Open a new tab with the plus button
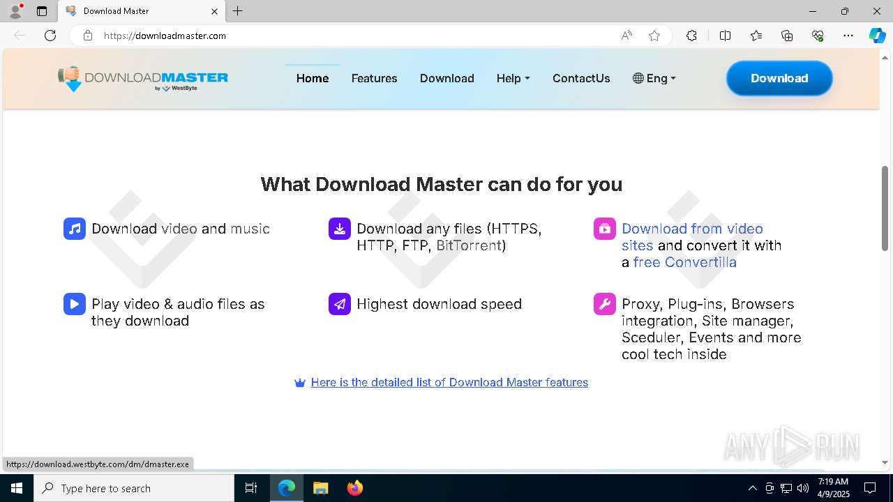This screenshot has height=502, width=893. [x=238, y=11]
